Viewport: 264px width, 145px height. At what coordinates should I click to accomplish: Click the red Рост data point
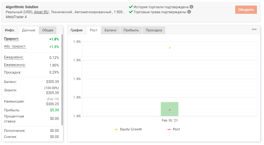(x=170, y=110)
